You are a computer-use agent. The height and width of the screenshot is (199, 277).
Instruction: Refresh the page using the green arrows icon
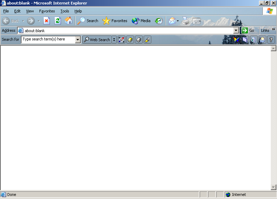coord(57,21)
